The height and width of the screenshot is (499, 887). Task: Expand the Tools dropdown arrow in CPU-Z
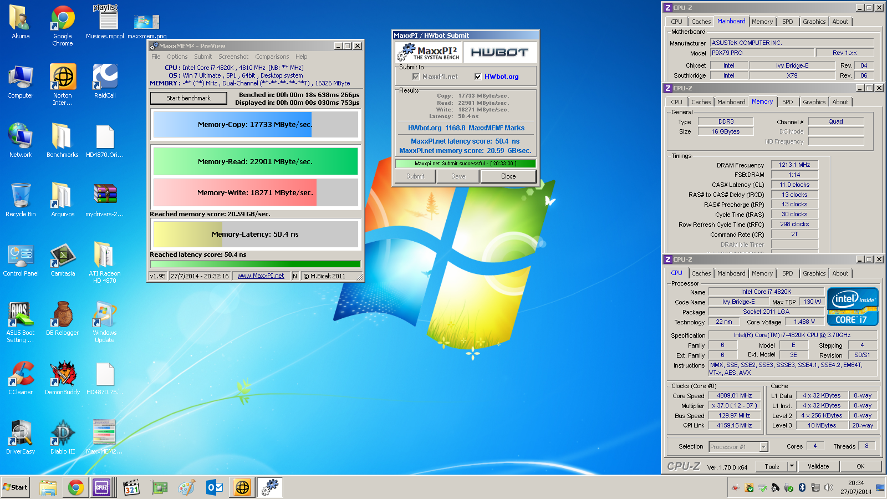(x=792, y=466)
